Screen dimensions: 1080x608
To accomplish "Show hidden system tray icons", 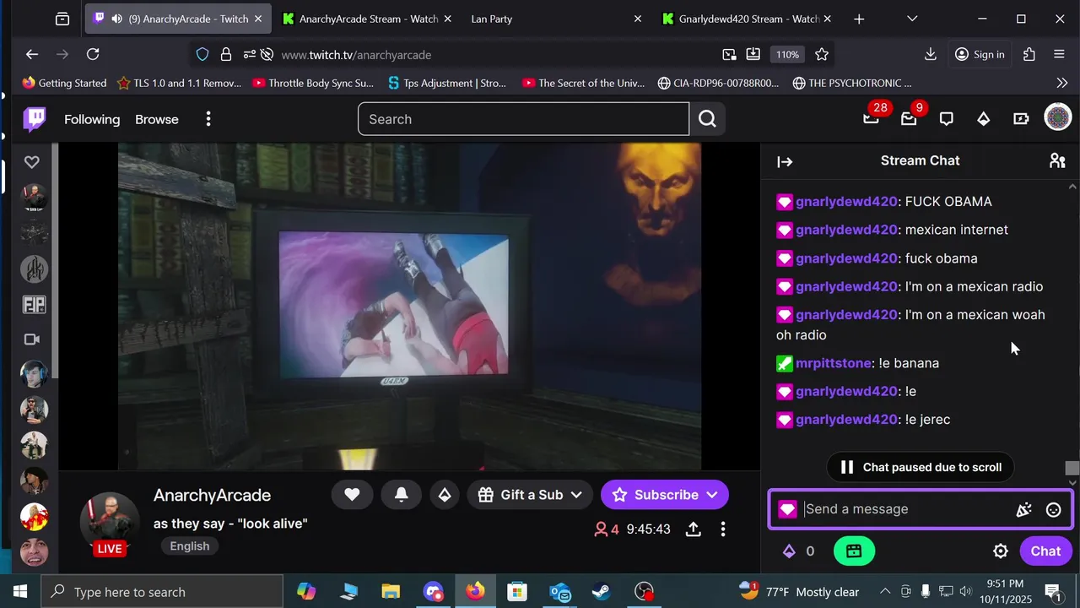I will coord(885,592).
